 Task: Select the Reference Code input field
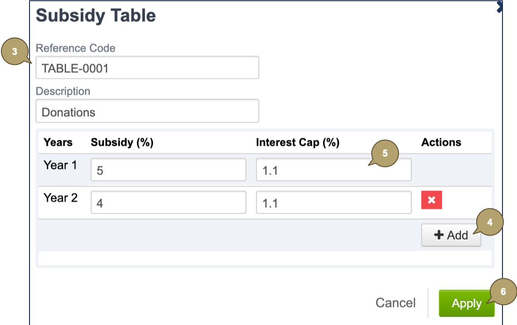tap(147, 67)
